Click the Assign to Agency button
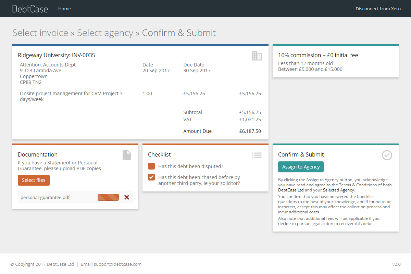The height and width of the screenshot is (274, 411). coord(301,167)
